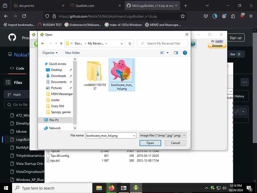Click the Windows taskbar search box

coord(52,188)
